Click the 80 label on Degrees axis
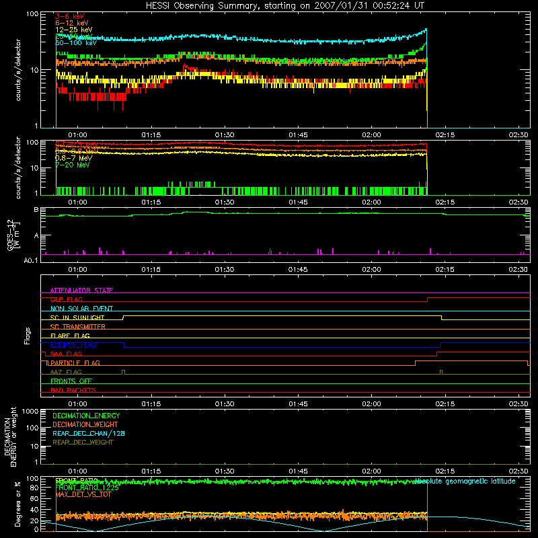 (34, 488)
